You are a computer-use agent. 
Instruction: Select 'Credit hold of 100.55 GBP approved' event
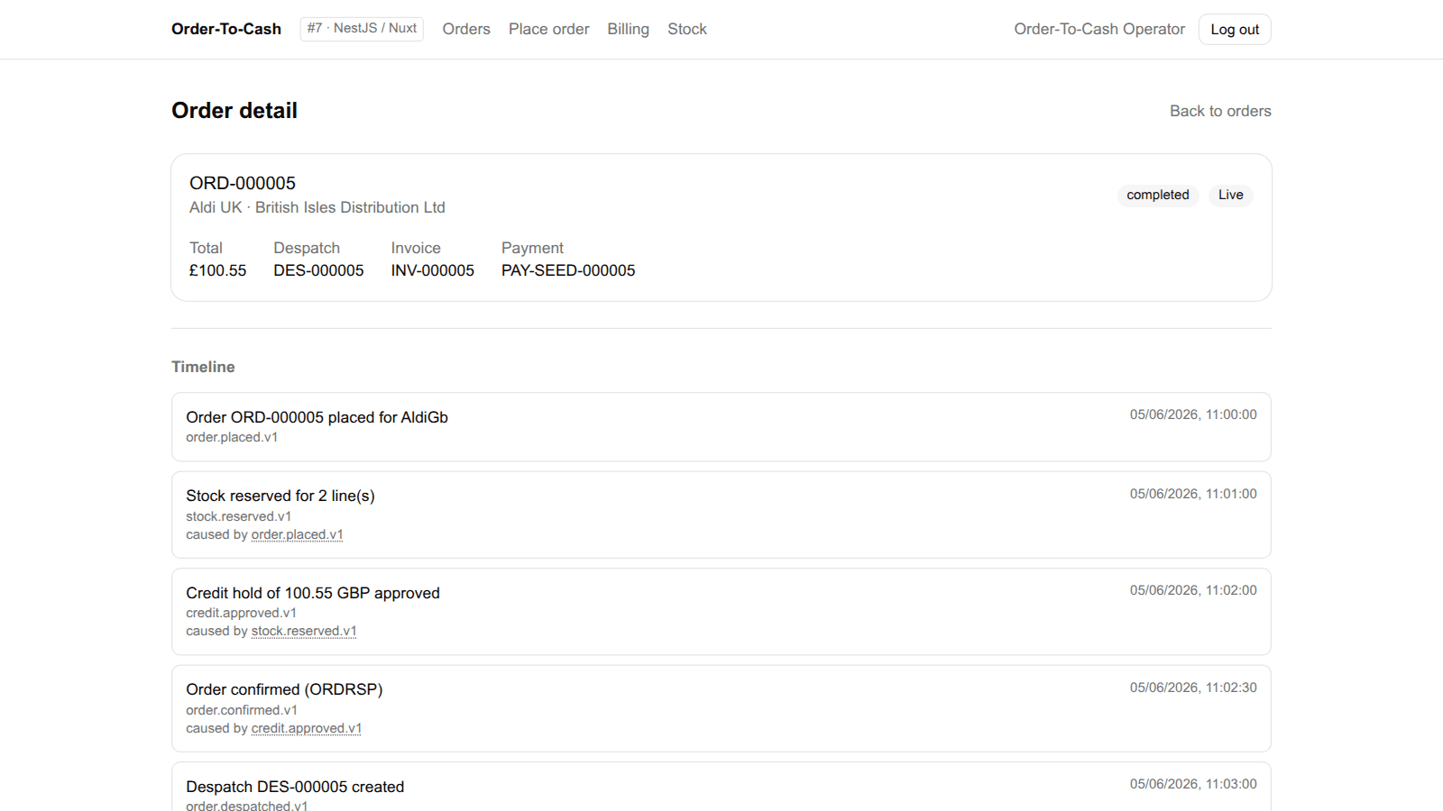click(x=313, y=593)
